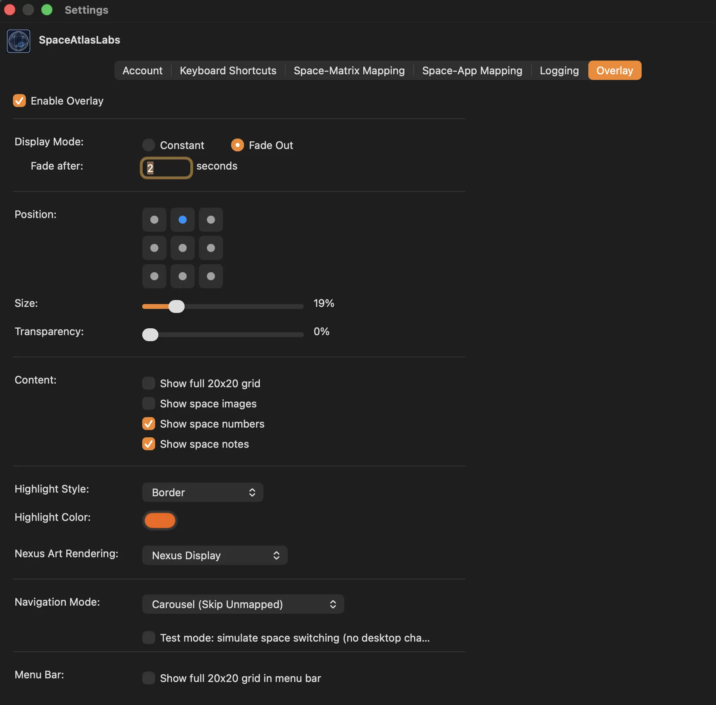
Task: Uncheck the Enable Overlay checkbox
Action: tap(19, 101)
